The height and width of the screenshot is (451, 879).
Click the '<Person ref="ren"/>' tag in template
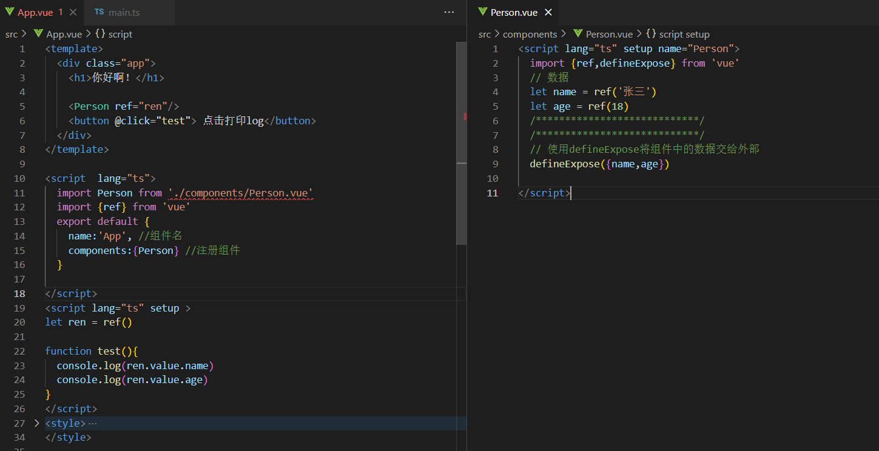[x=124, y=106]
